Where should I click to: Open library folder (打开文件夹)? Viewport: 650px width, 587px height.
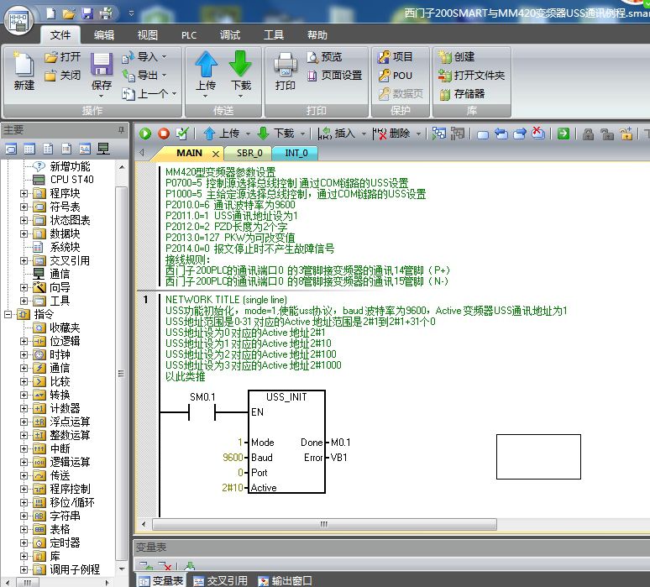tap(472, 76)
